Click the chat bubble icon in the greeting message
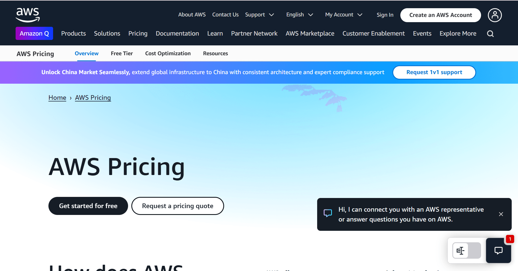 pos(328,213)
